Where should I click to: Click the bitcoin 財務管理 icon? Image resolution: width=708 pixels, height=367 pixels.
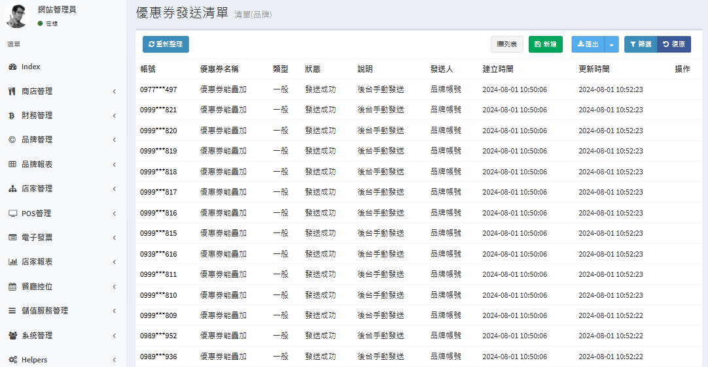pyautogui.click(x=12, y=116)
